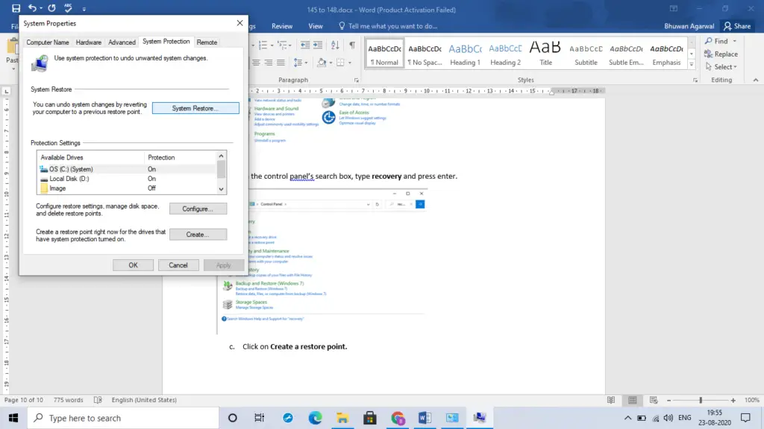Image resolution: width=764 pixels, height=429 pixels.
Task: Open the Undo history dropdown arrow
Action: coord(41,8)
